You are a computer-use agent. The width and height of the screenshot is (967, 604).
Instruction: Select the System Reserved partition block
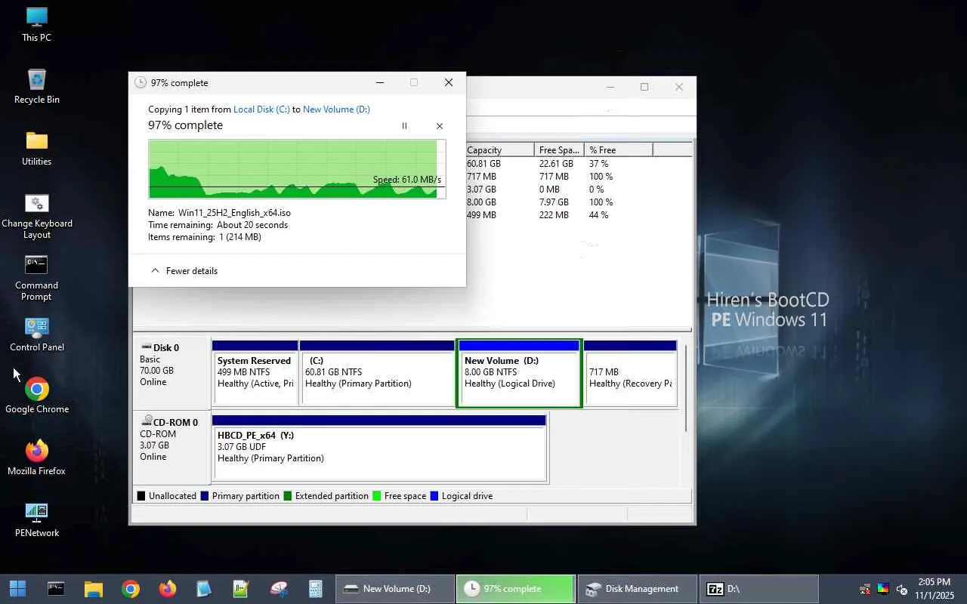click(255, 373)
